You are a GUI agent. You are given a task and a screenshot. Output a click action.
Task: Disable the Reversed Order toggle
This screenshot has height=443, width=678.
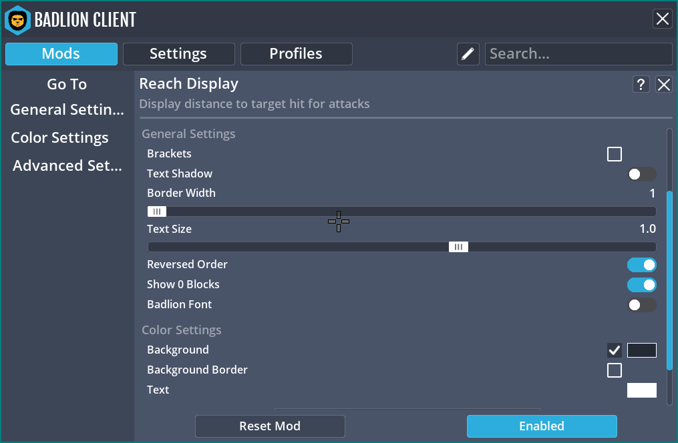coord(642,265)
